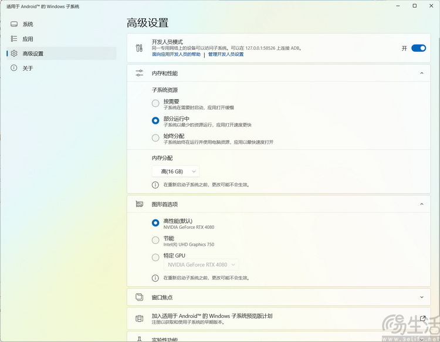Click the 关于 info icon
The width and height of the screenshot is (440, 342).
point(14,68)
